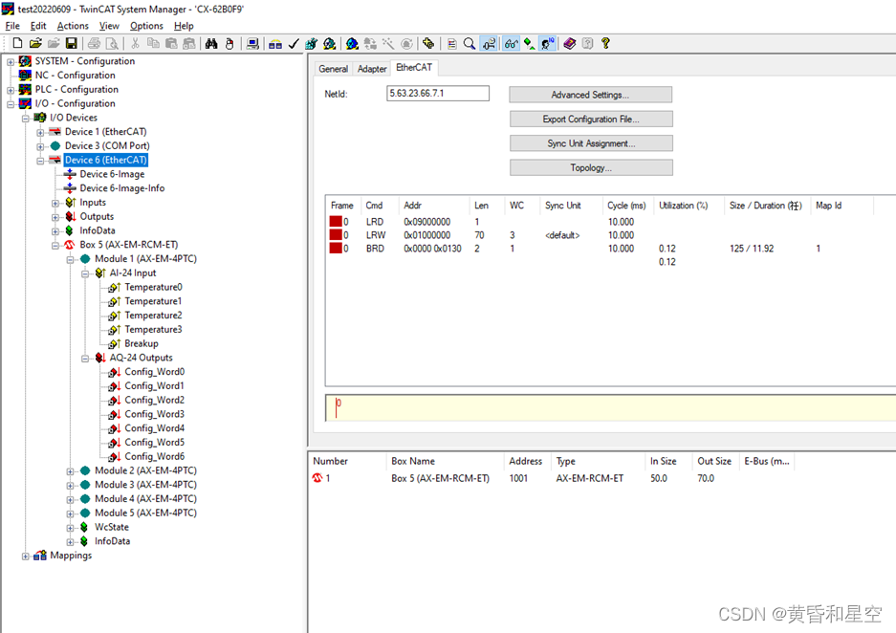Open the View menu
Image resolution: width=896 pixels, height=633 pixels.
tap(109, 26)
